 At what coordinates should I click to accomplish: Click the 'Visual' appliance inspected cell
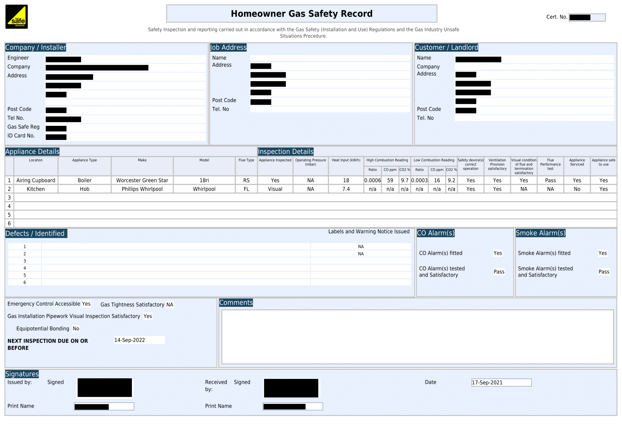[x=275, y=189]
